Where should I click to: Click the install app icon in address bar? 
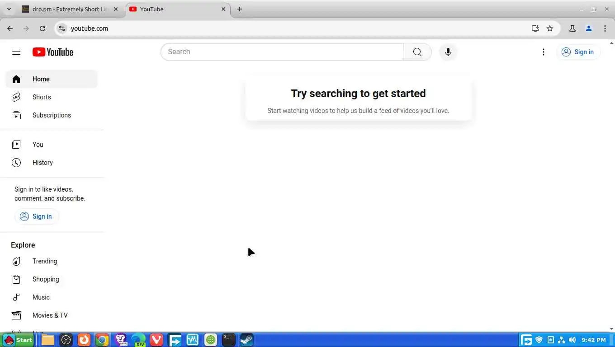tap(535, 28)
